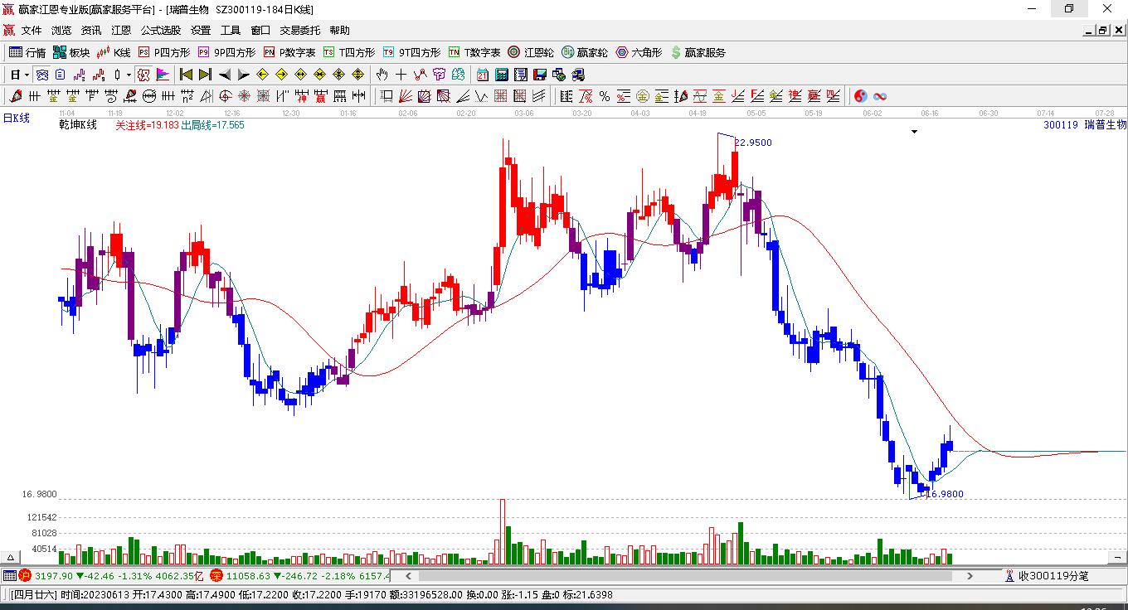Screen dimensions: 1128x610
Task: Open the 行情 quotes view
Action: click(27, 52)
